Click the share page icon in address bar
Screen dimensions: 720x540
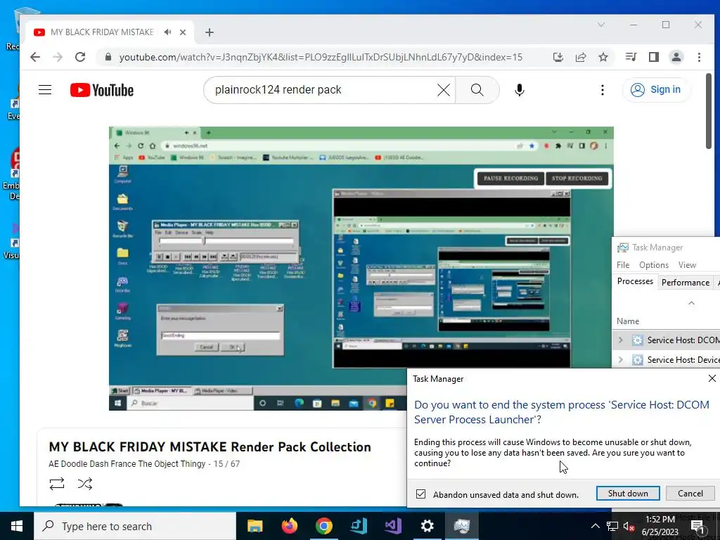(x=580, y=57)
